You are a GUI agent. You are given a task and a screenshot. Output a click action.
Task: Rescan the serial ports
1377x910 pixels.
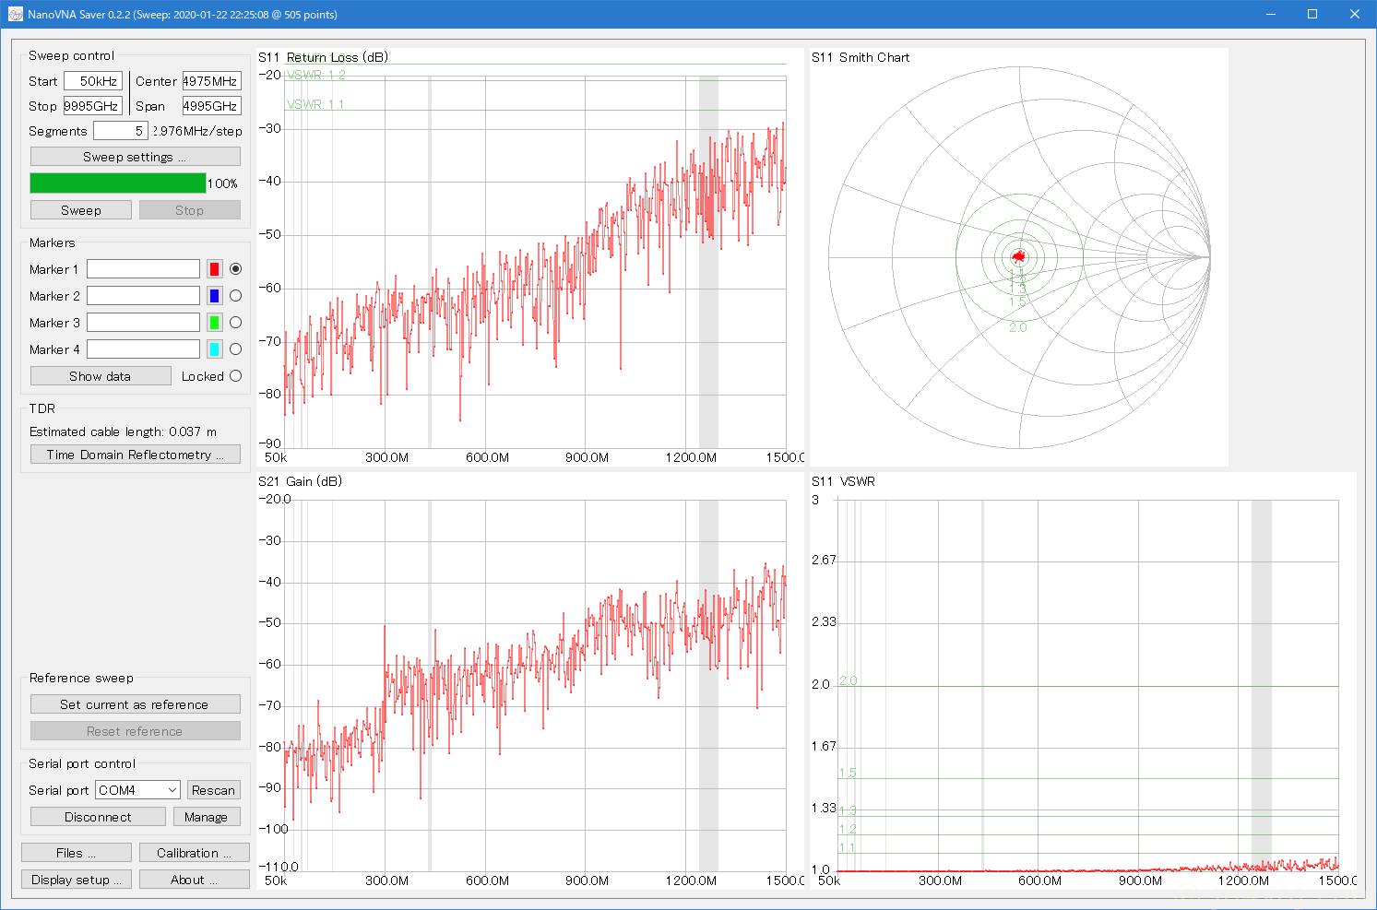point(214,790)
